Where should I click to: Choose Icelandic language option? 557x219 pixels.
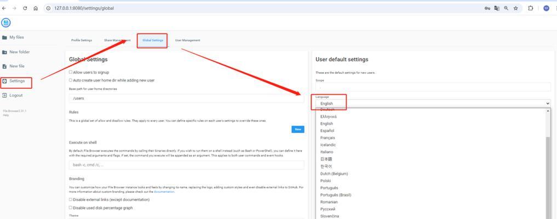430,145
